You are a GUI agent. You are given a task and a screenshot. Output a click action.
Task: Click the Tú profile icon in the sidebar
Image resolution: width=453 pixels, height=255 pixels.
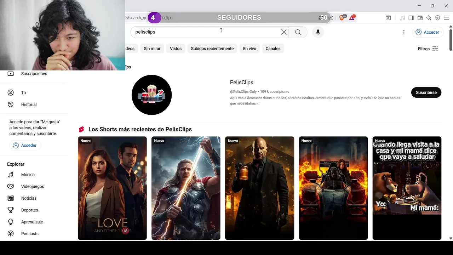(x=11, y=92)
